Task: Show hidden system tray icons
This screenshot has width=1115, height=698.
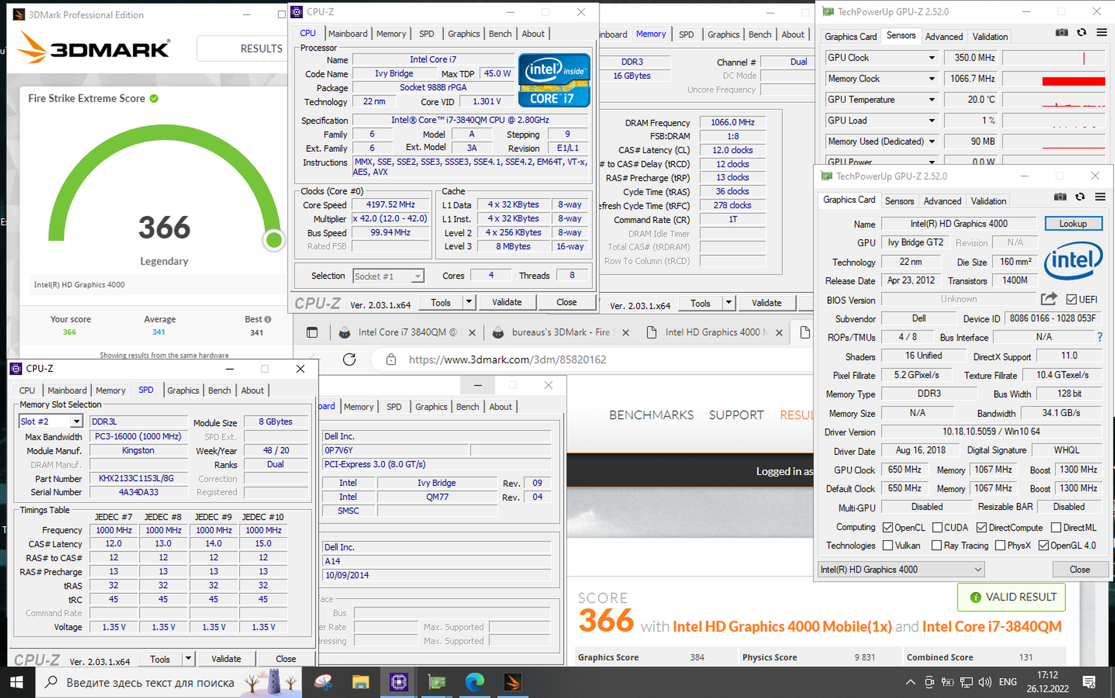Action: pos(910,682)
